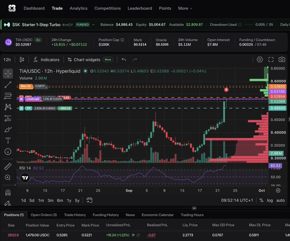290x241 pixels.
Task: Select the crosshair cursor tool
Action: click(x=8, y=74)
